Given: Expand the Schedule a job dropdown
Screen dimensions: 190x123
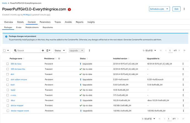Looking at the screenshot, I should [x=159, y=9].
